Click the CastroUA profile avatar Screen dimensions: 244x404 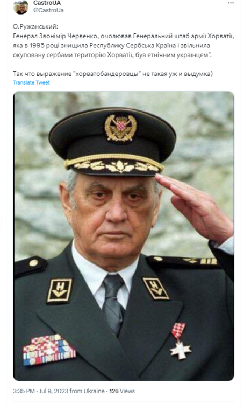click(20, 6)
